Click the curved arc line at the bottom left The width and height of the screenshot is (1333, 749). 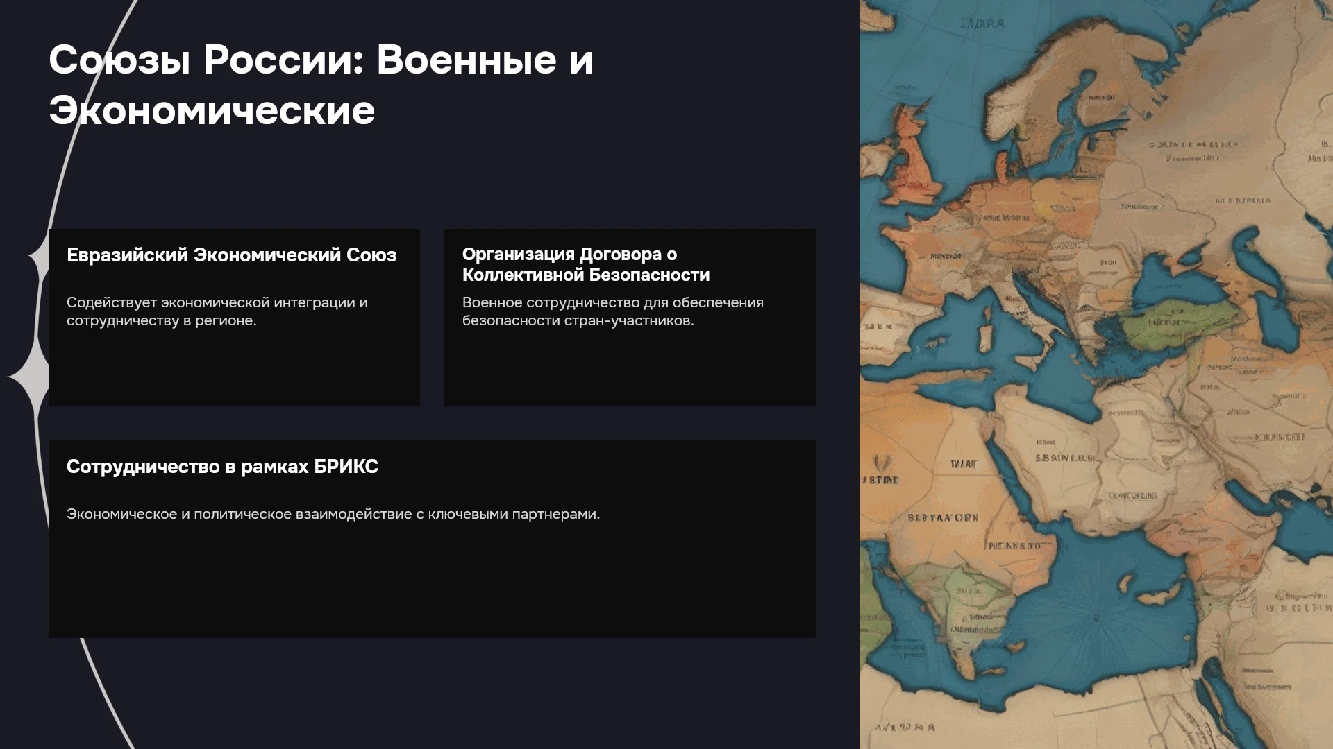tap(104, 694)
